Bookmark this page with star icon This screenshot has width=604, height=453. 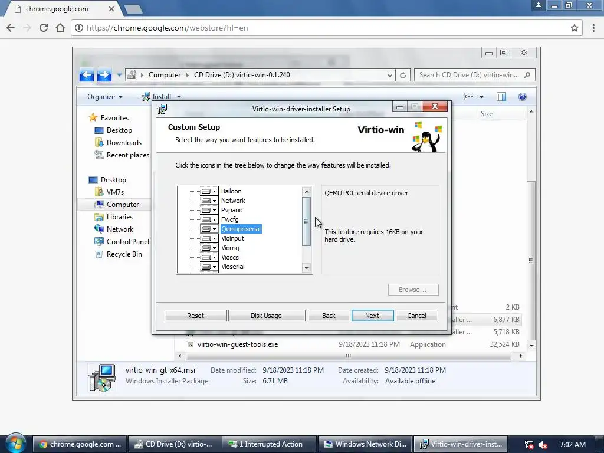575,28
